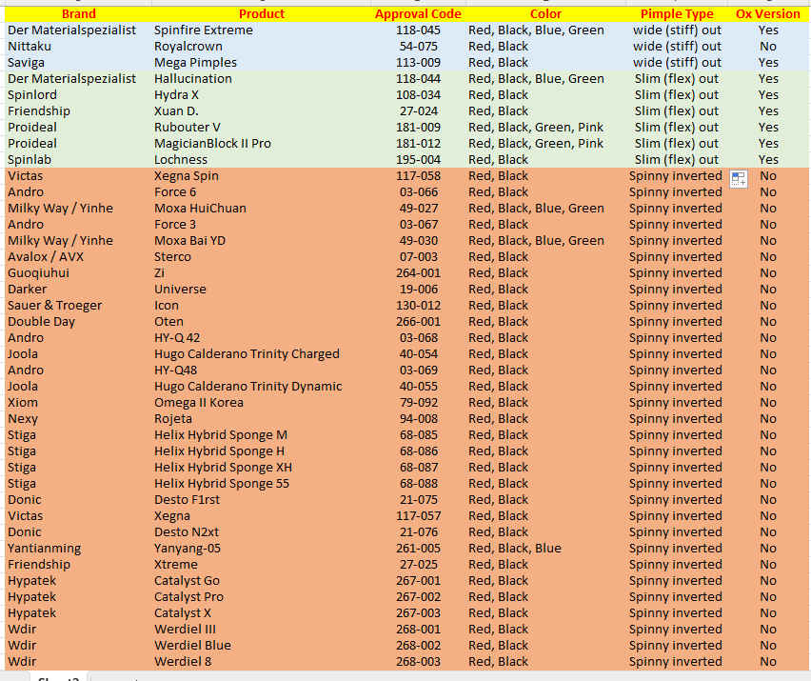
Task: Select the Hydra X product cell
Action: point(262,94)
